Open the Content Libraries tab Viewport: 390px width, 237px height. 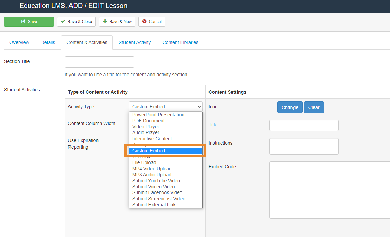180,42
